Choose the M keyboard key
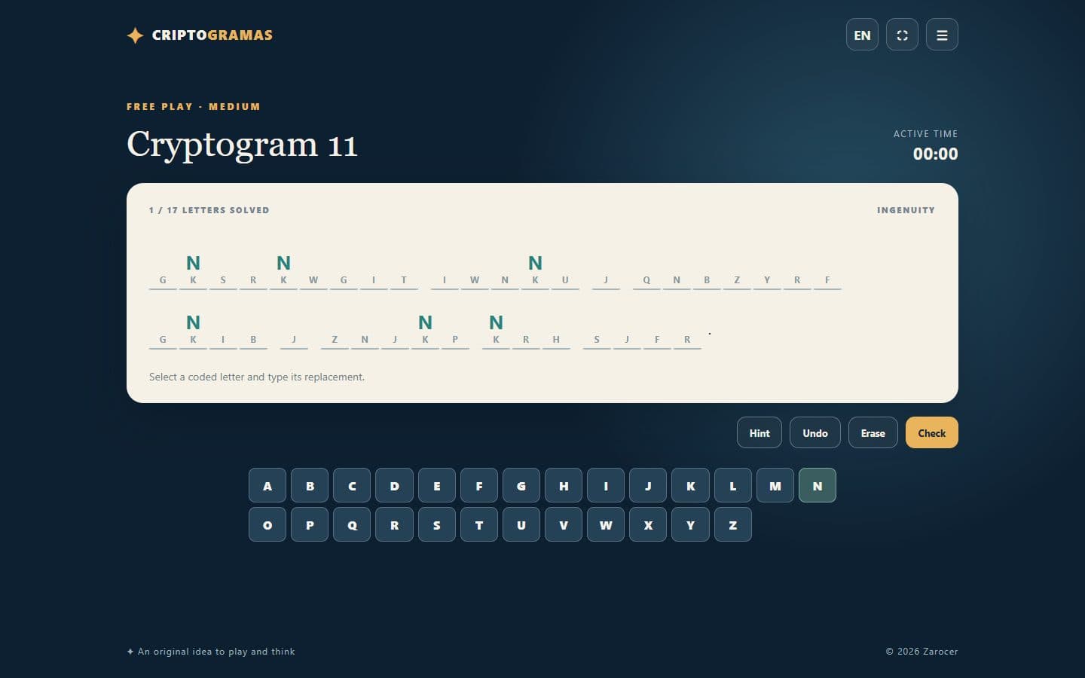Viewport: 1085px width, 678px height. tap(775, 486)
